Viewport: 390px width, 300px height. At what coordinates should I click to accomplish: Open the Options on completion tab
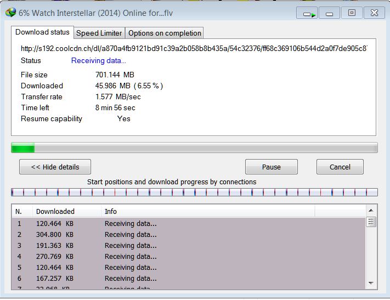pos(165,33)
